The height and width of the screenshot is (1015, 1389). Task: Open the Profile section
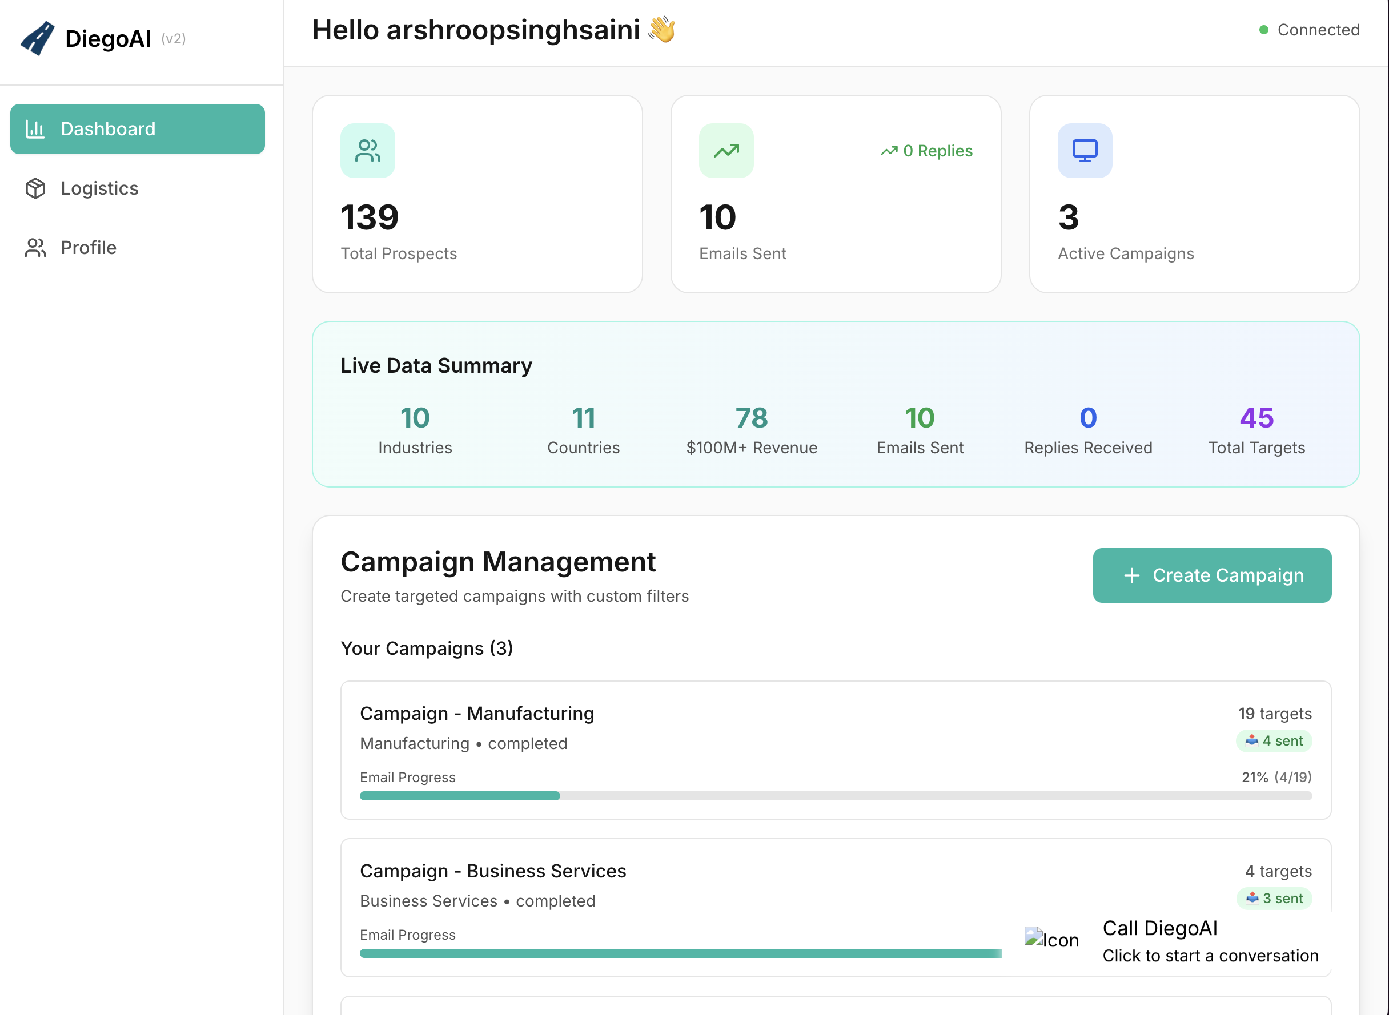point(89,248)
